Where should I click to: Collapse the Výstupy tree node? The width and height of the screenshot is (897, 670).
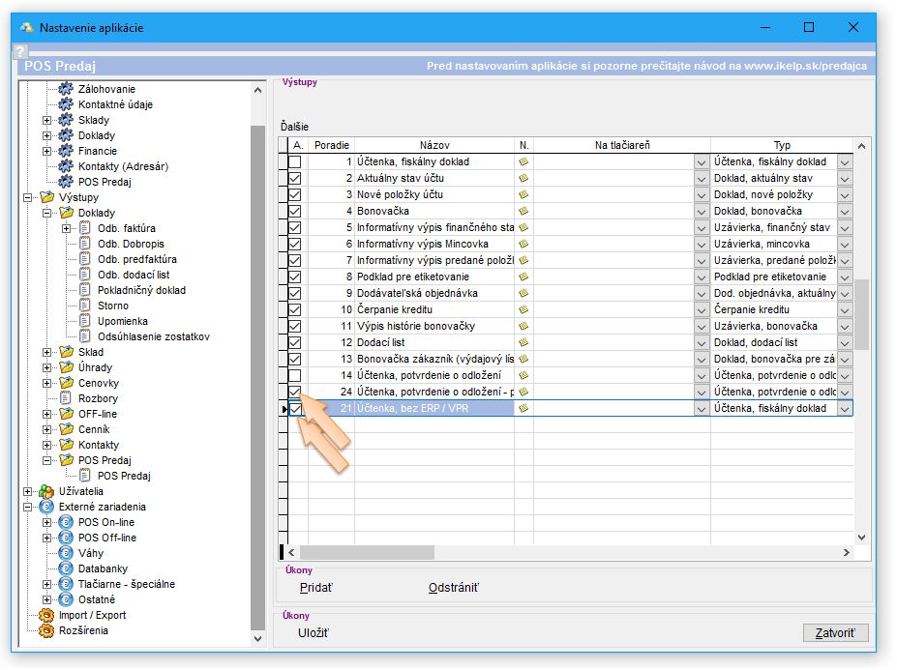[x=27, y=197]
